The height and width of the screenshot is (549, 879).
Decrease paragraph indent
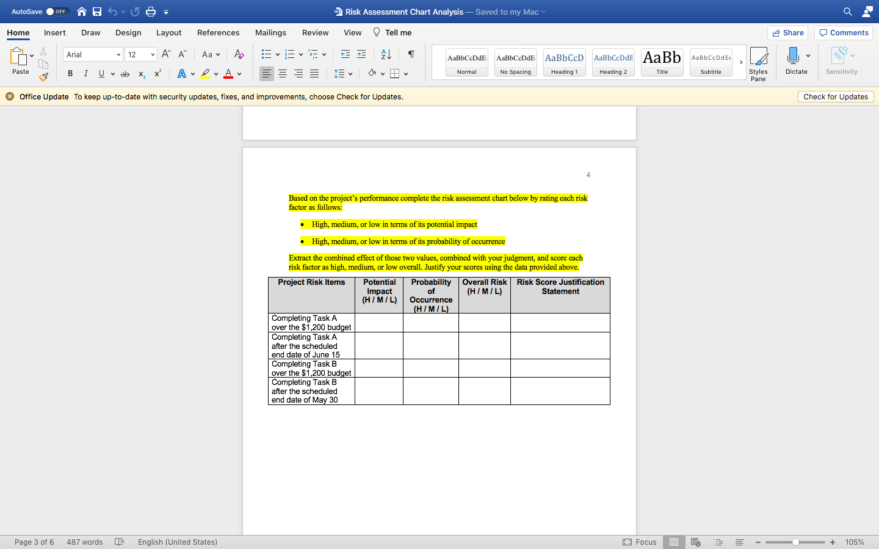pyautogui.click(x=345, y=54)
